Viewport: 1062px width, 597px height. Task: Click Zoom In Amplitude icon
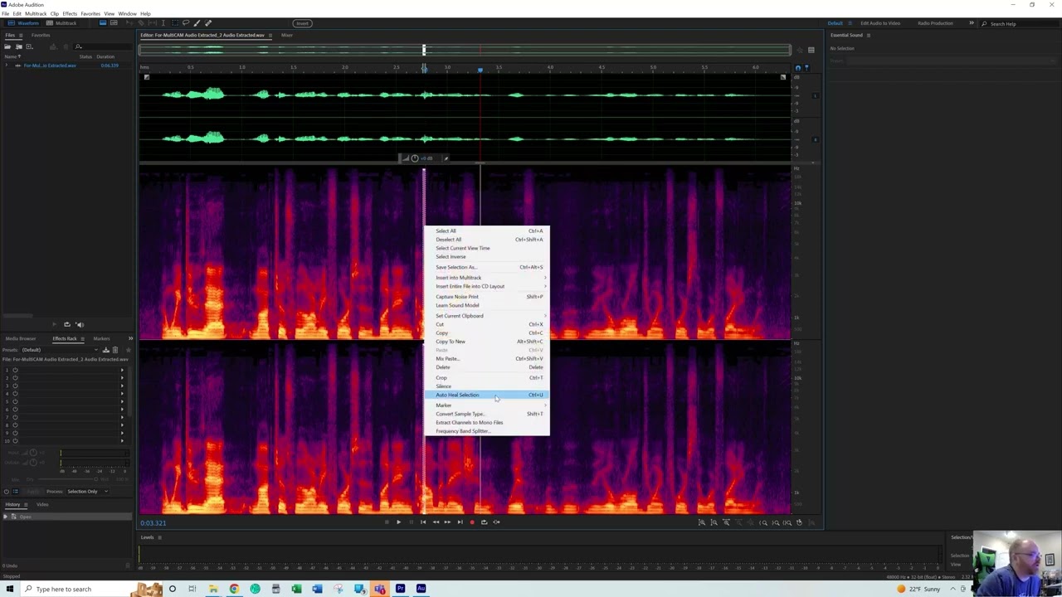click(701, 522)
